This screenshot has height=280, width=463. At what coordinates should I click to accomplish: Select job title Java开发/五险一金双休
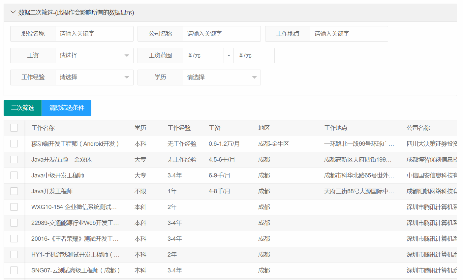(x=61, y=160)
